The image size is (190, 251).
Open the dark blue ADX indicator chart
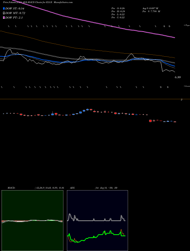point(97,221)
